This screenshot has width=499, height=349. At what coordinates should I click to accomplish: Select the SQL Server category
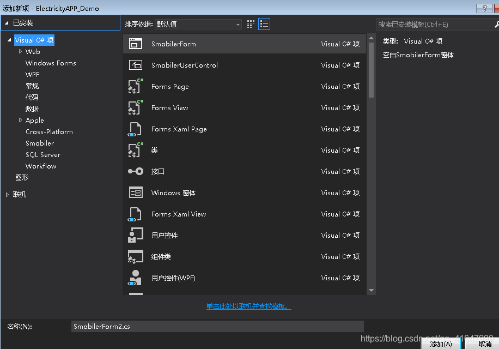pos(43,155)
